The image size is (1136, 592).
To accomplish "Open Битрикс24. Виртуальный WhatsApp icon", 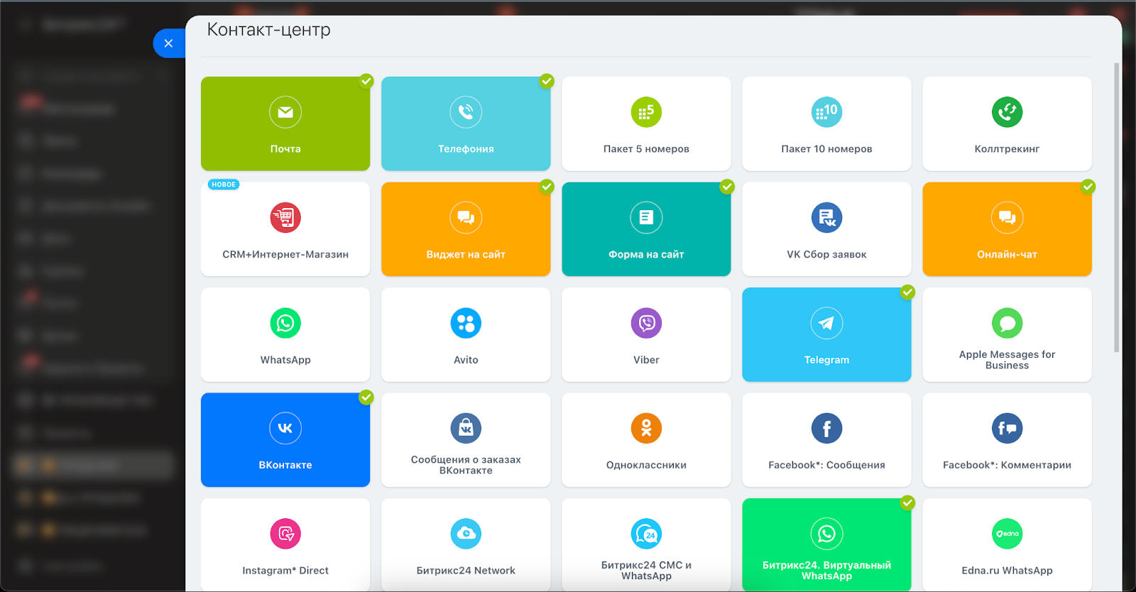I will tap(826, 534).
